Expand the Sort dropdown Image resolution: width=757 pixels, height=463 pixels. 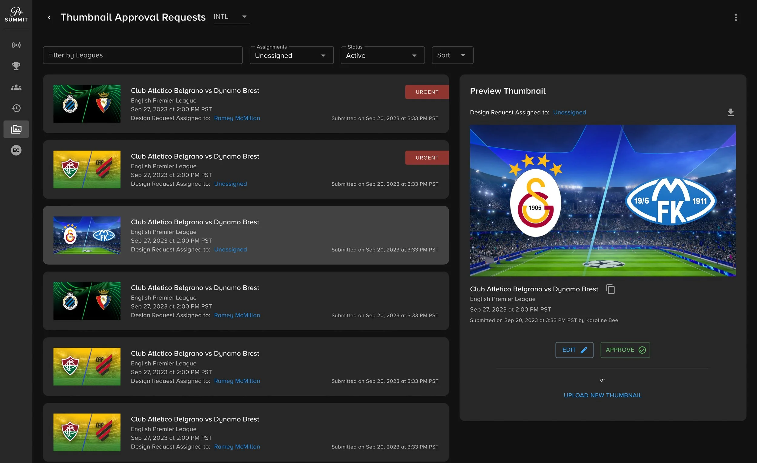click(452, 55)
